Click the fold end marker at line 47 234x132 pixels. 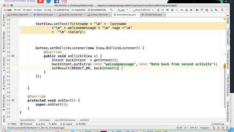pos(18,88)
